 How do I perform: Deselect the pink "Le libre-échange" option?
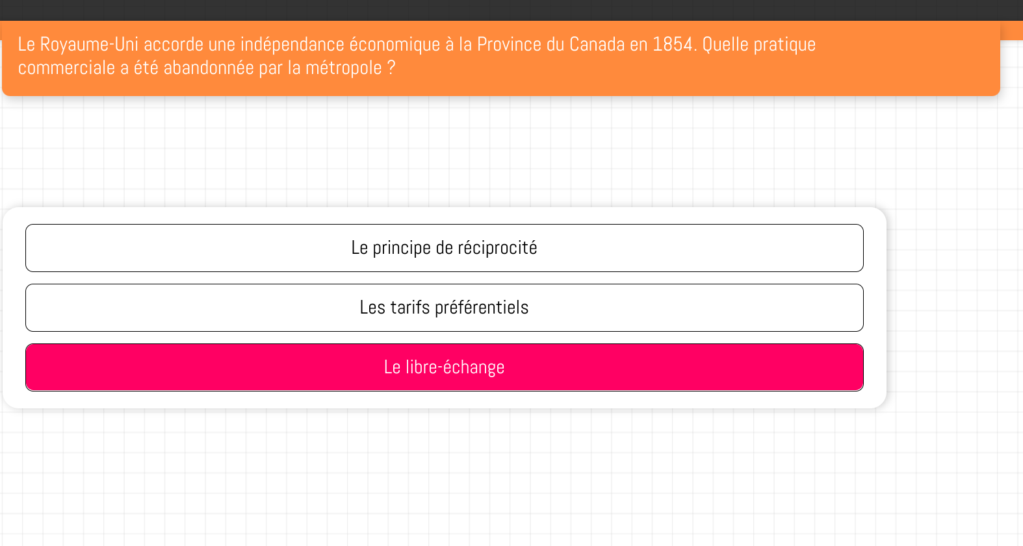click(x=444, y=367)
